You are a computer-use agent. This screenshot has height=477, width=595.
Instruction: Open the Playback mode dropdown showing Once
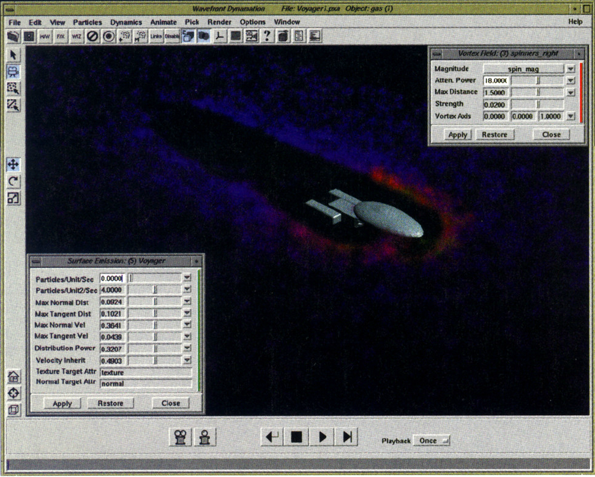[x=431, y=440]
